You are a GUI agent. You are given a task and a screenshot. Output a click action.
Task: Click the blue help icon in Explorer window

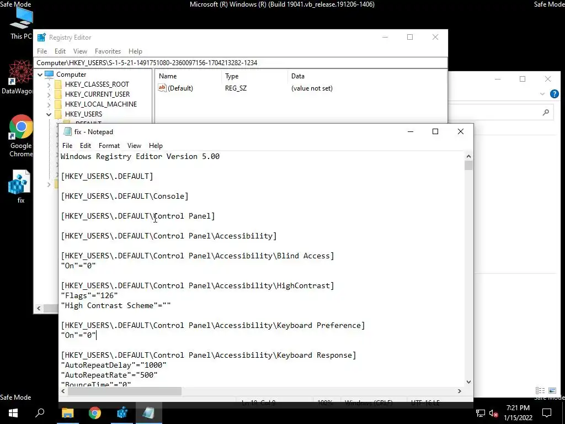tap(554, 94)
